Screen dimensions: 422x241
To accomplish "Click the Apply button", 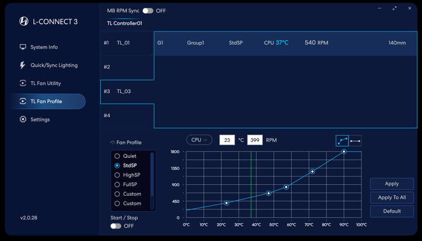I will (x=392, y=184).
